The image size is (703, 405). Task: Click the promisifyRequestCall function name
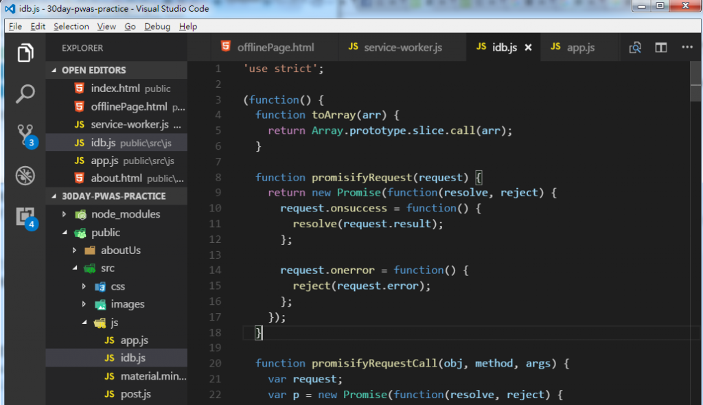pyautogui.click(x=374, y=363)
